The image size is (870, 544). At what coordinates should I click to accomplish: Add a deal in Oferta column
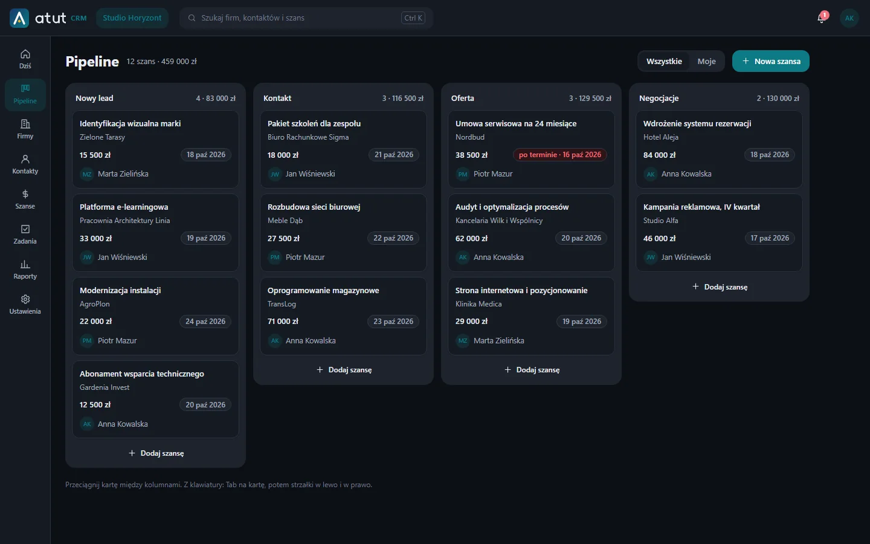[532, 370]
